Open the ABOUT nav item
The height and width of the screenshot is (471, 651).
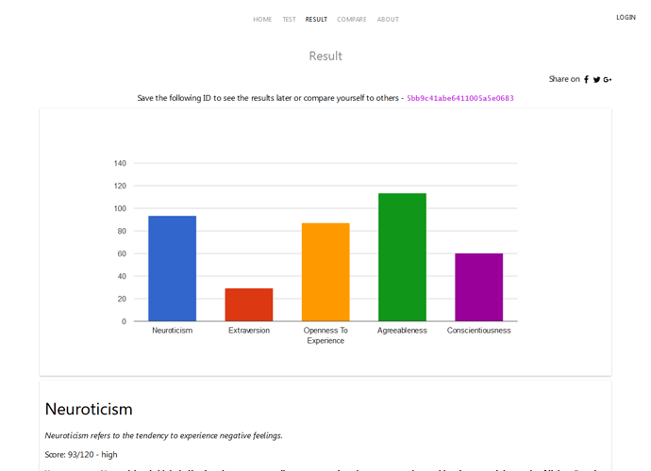coord(388,20)
